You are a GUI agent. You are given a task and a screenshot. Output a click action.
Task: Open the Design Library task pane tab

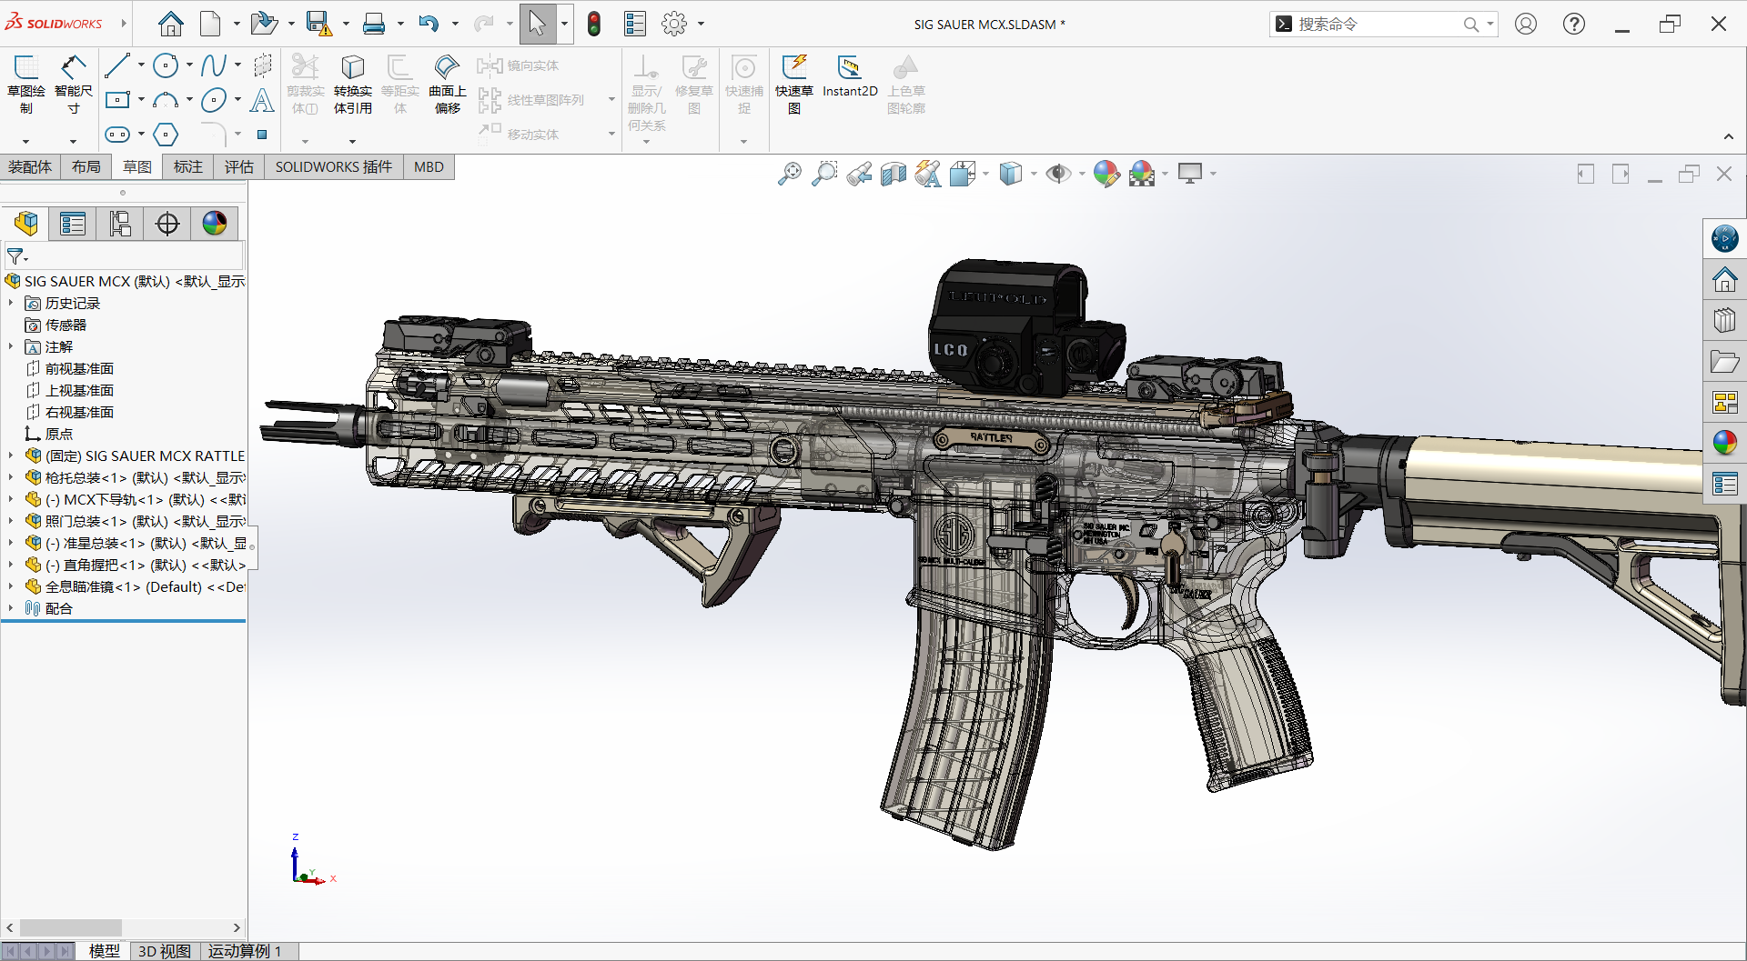1724,320
